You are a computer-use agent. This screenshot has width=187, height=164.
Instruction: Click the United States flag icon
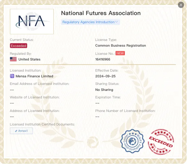[13, 59]
